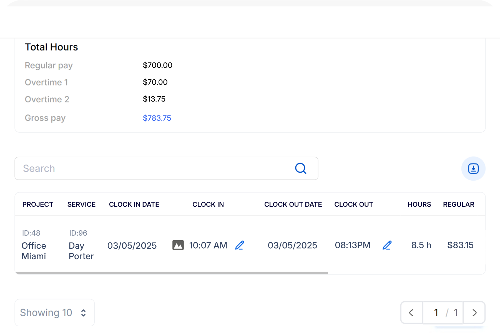This screenshot has width=500, height=333.
Task: Click the Total Hours heading
Action: click(51, 47)
